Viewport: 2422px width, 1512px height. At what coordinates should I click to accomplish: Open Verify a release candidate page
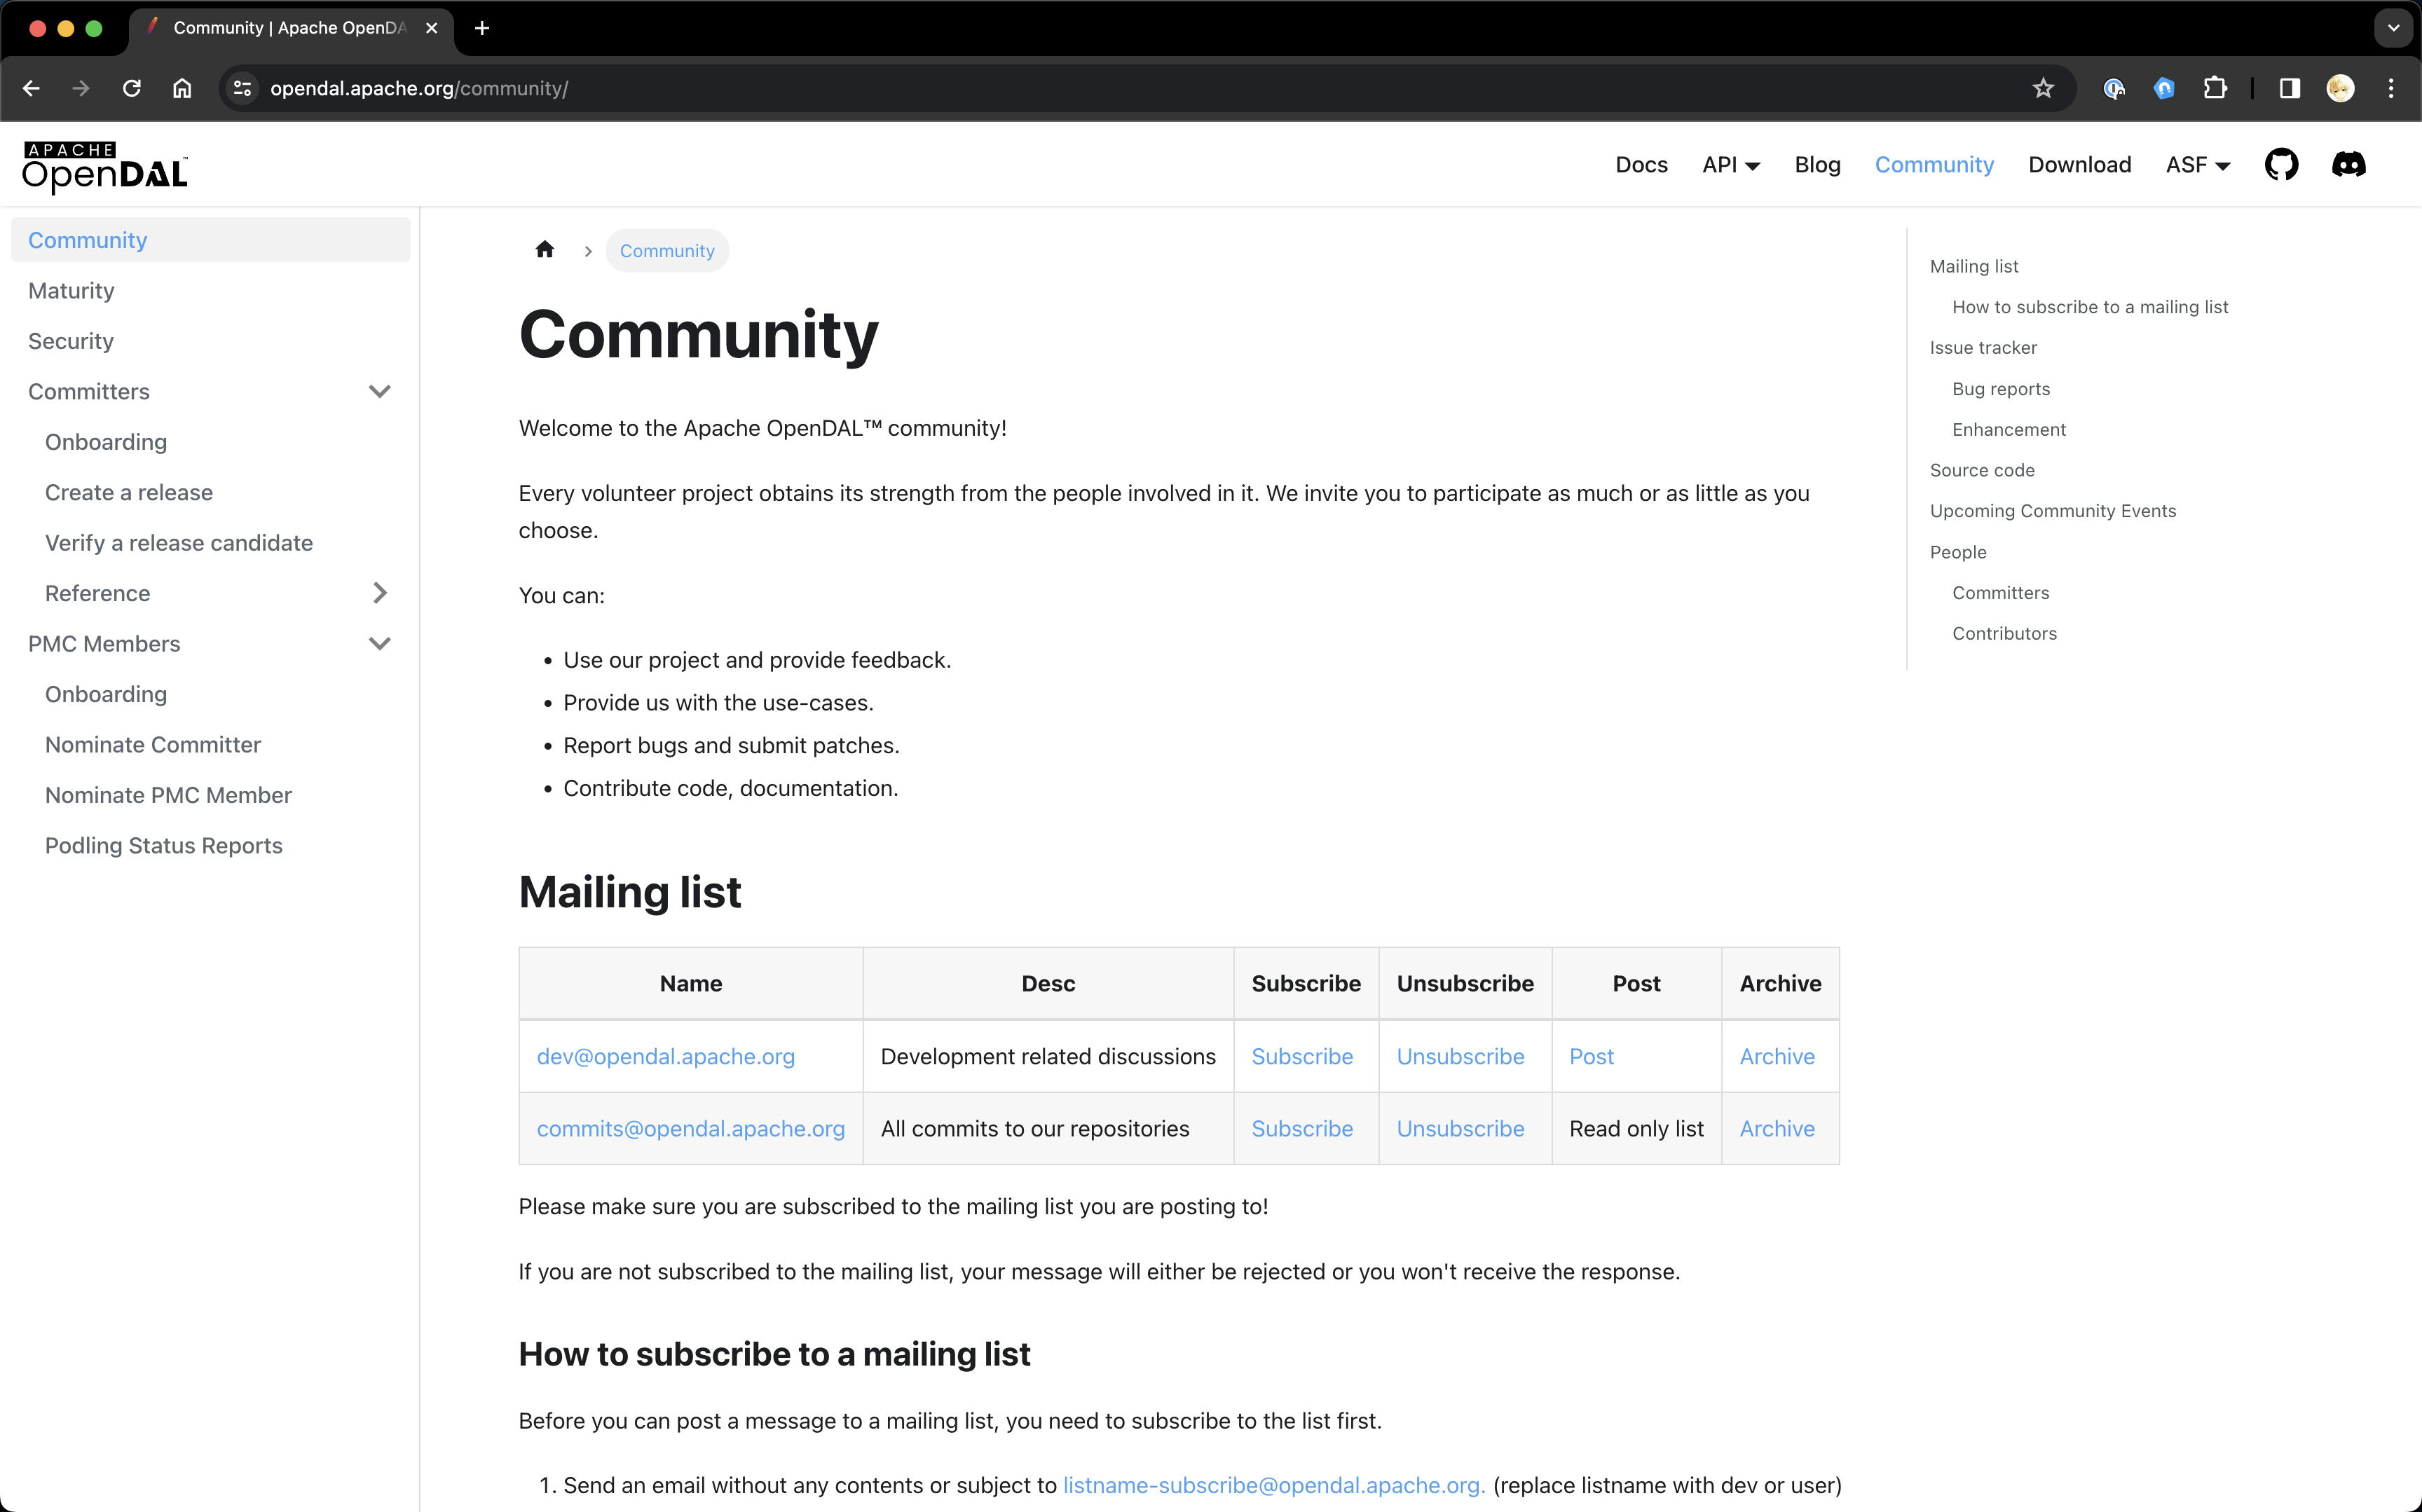point(179,543)
